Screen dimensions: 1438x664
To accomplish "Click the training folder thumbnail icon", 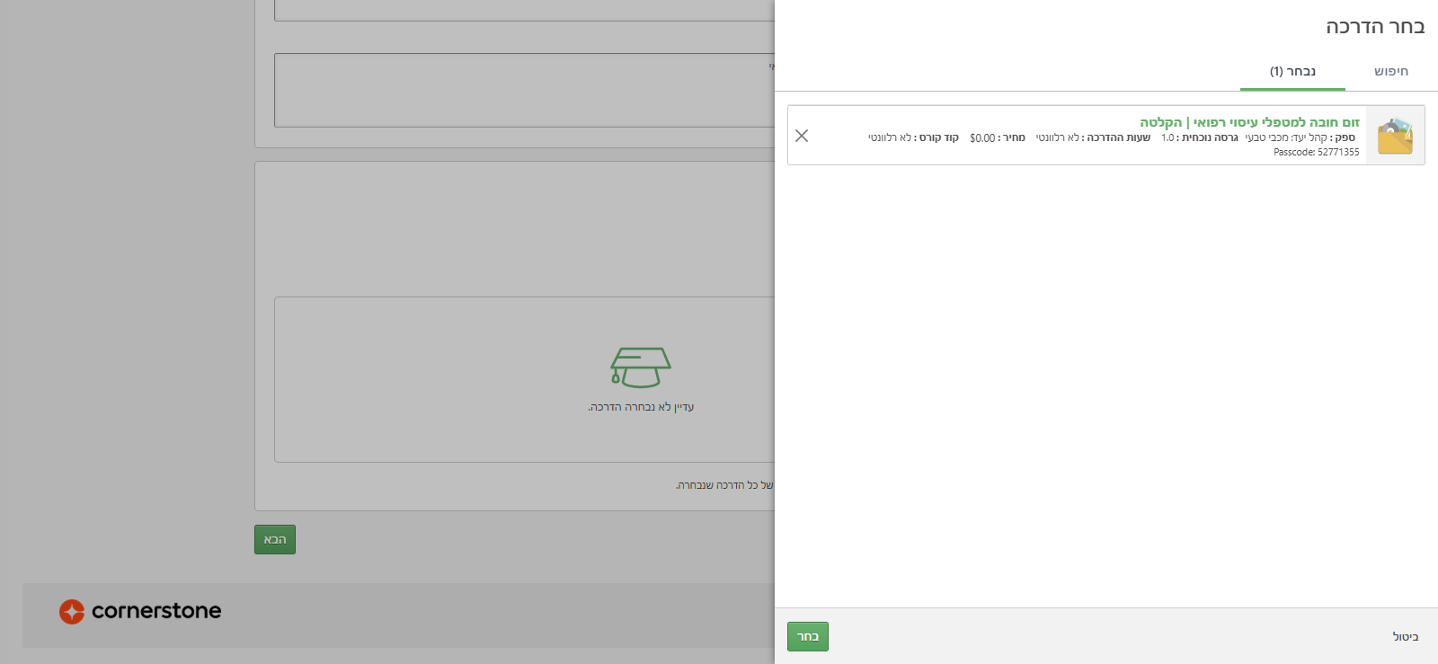I will (1395, 136).
